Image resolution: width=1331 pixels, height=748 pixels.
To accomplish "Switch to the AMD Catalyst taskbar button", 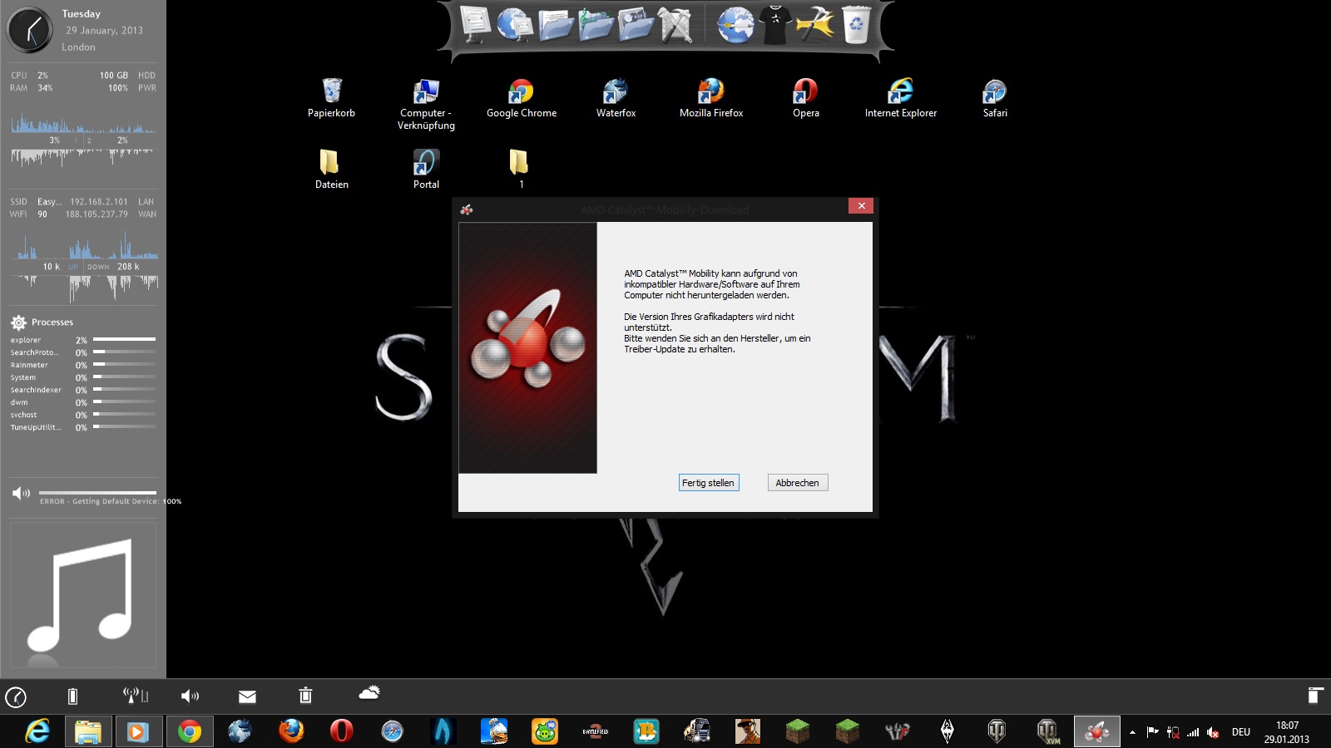I will [1097, 731].
